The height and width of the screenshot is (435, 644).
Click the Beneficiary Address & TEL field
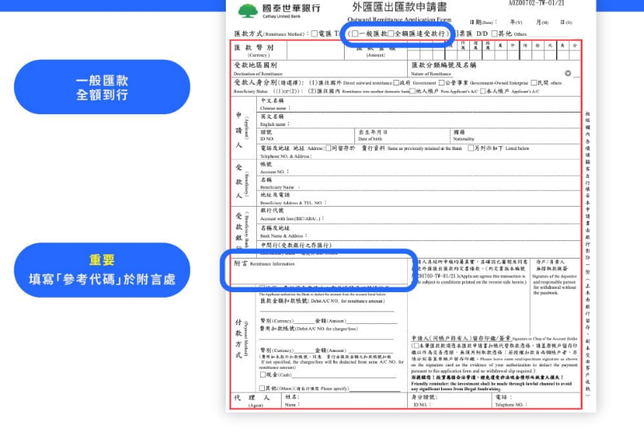(418, 199)
